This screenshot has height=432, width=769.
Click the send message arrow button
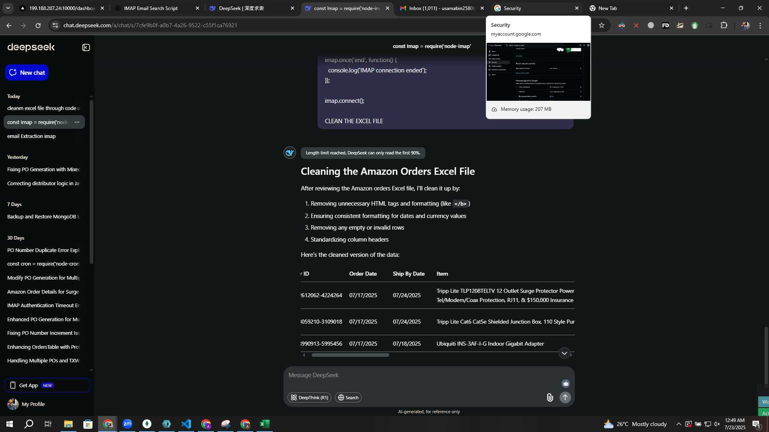(x=565, y=397)
